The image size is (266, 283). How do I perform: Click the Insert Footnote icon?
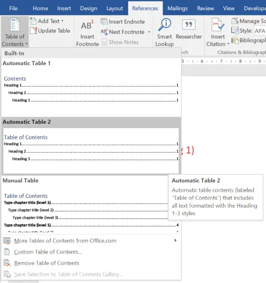(x=87, y=25)
